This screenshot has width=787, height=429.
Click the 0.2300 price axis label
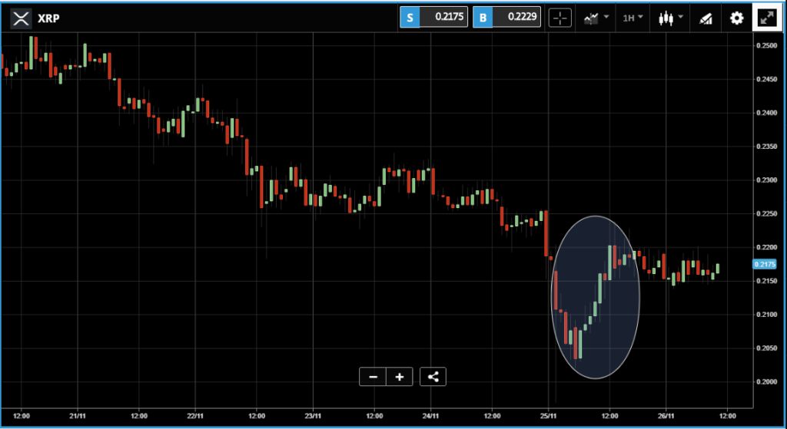coord(765,180)
